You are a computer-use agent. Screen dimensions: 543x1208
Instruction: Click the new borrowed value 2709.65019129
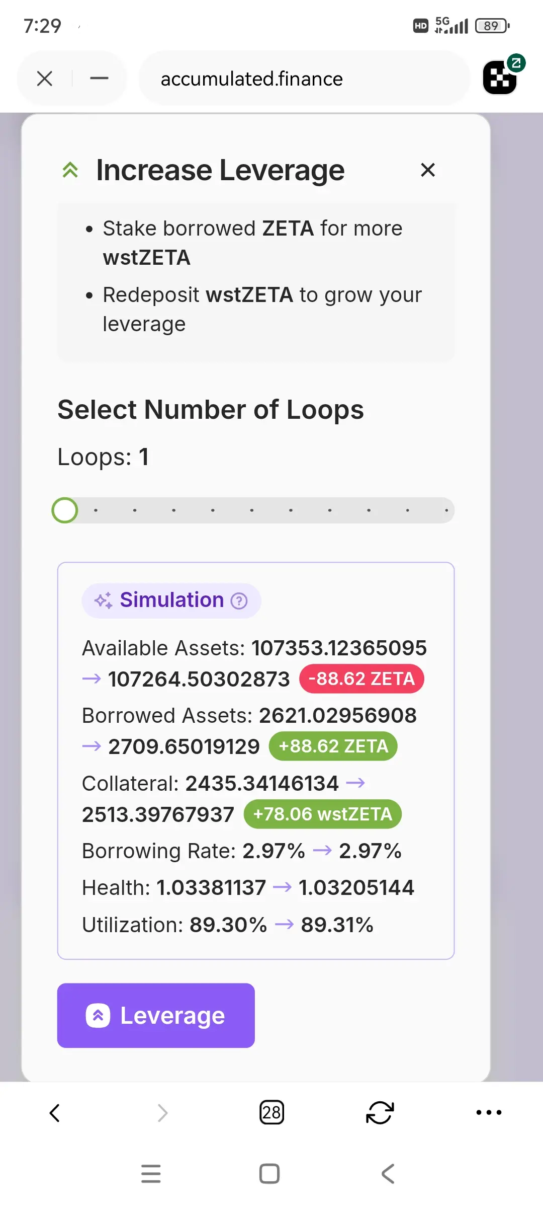[x=184, y=746]
